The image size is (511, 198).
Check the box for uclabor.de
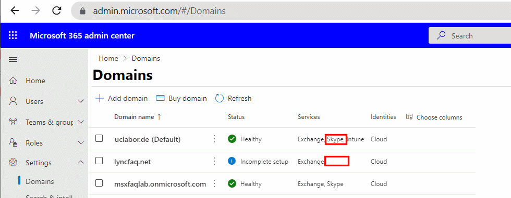(x=99, y=138)
